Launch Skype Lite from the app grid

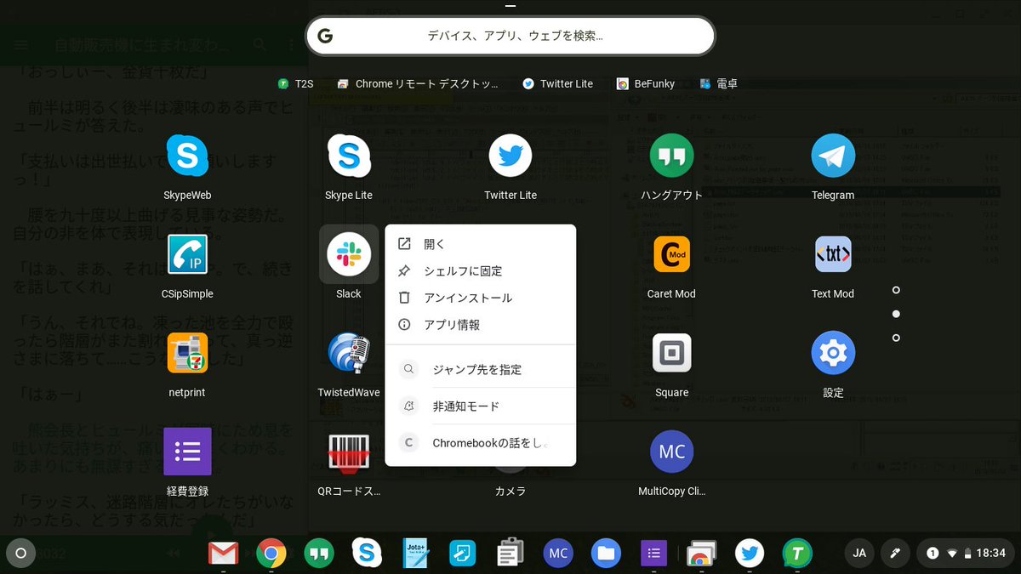point(349,156)
